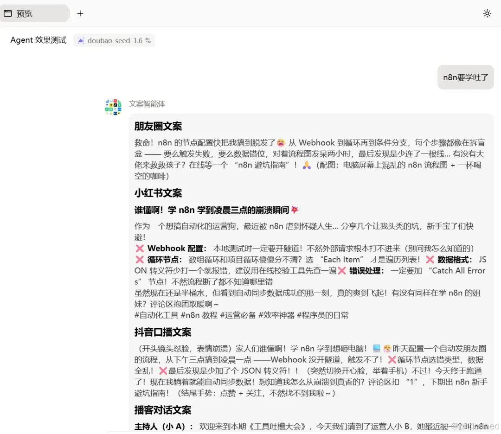This screenshot has height=434, width=501.
Task: Click the 播客对话文案 heading
Action: (x=163, y=410)
